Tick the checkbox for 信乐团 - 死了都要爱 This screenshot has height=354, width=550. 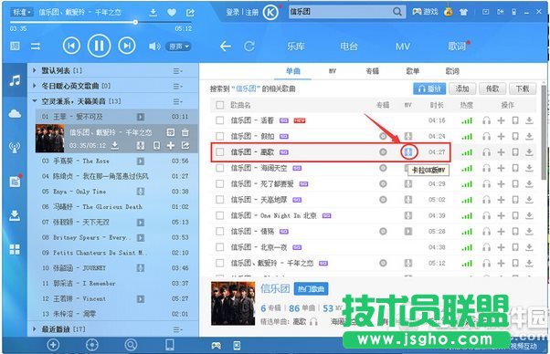pyautogui.click(x=220, y=183)
